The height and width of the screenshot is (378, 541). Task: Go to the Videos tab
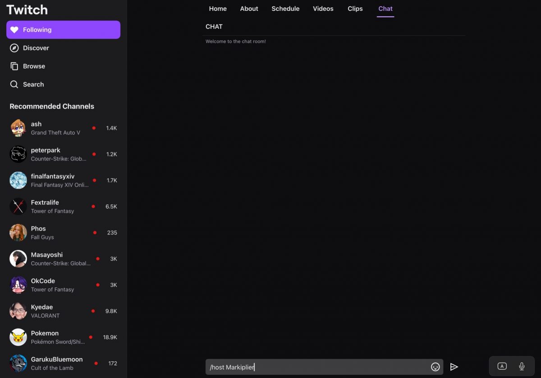point(323,9)
